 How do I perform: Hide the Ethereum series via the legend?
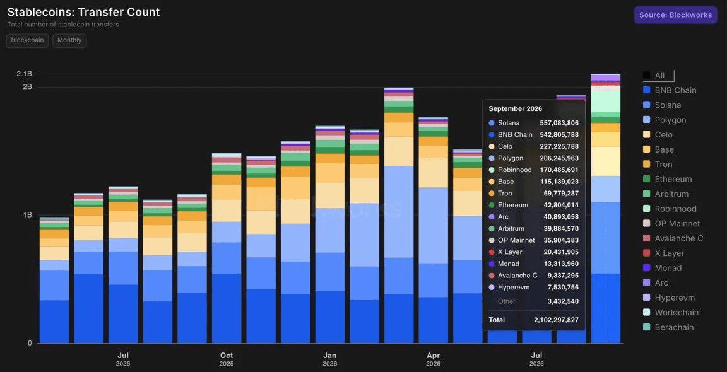pos(667,179)
